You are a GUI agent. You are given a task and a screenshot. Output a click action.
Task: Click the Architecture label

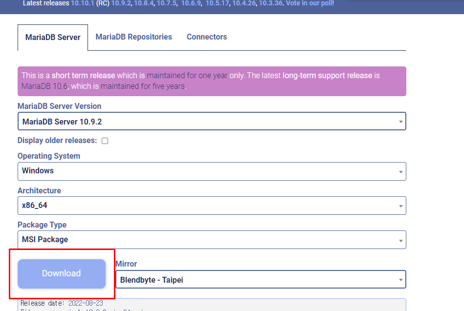[x=39, y=191]
